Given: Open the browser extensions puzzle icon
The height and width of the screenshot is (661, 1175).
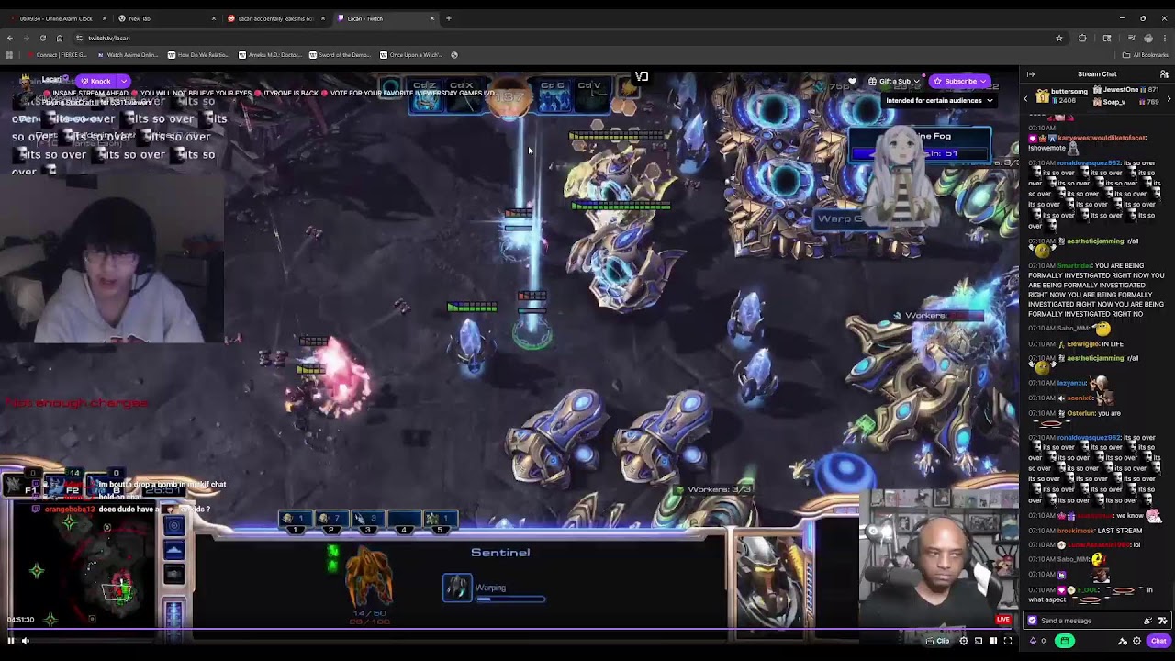Looking at the screenshot, I should pos(1082,38).
